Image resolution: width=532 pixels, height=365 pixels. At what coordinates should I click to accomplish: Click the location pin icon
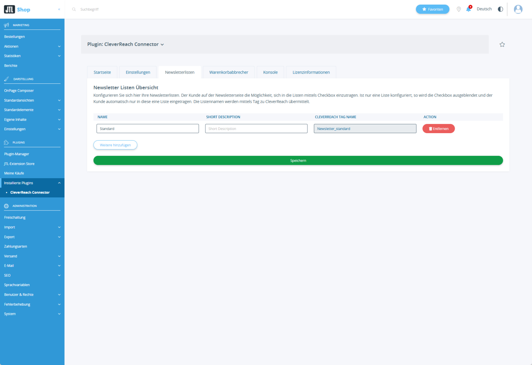click(x=459, y=9)
